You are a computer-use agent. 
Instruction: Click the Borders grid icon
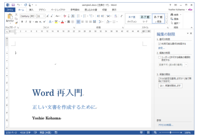click(x=114, y=22)
